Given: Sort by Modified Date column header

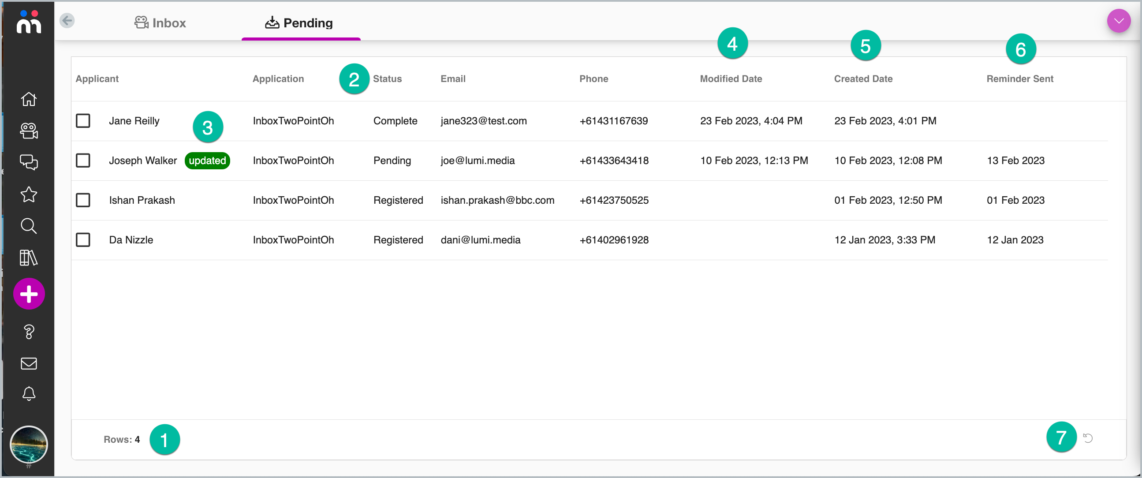Looking at the screenshot, I should tap(731, 78).
